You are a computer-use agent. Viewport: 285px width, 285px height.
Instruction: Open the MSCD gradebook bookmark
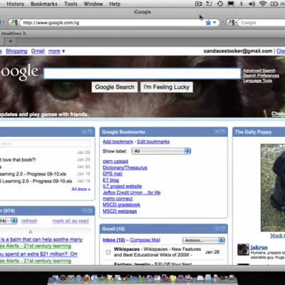121,205
